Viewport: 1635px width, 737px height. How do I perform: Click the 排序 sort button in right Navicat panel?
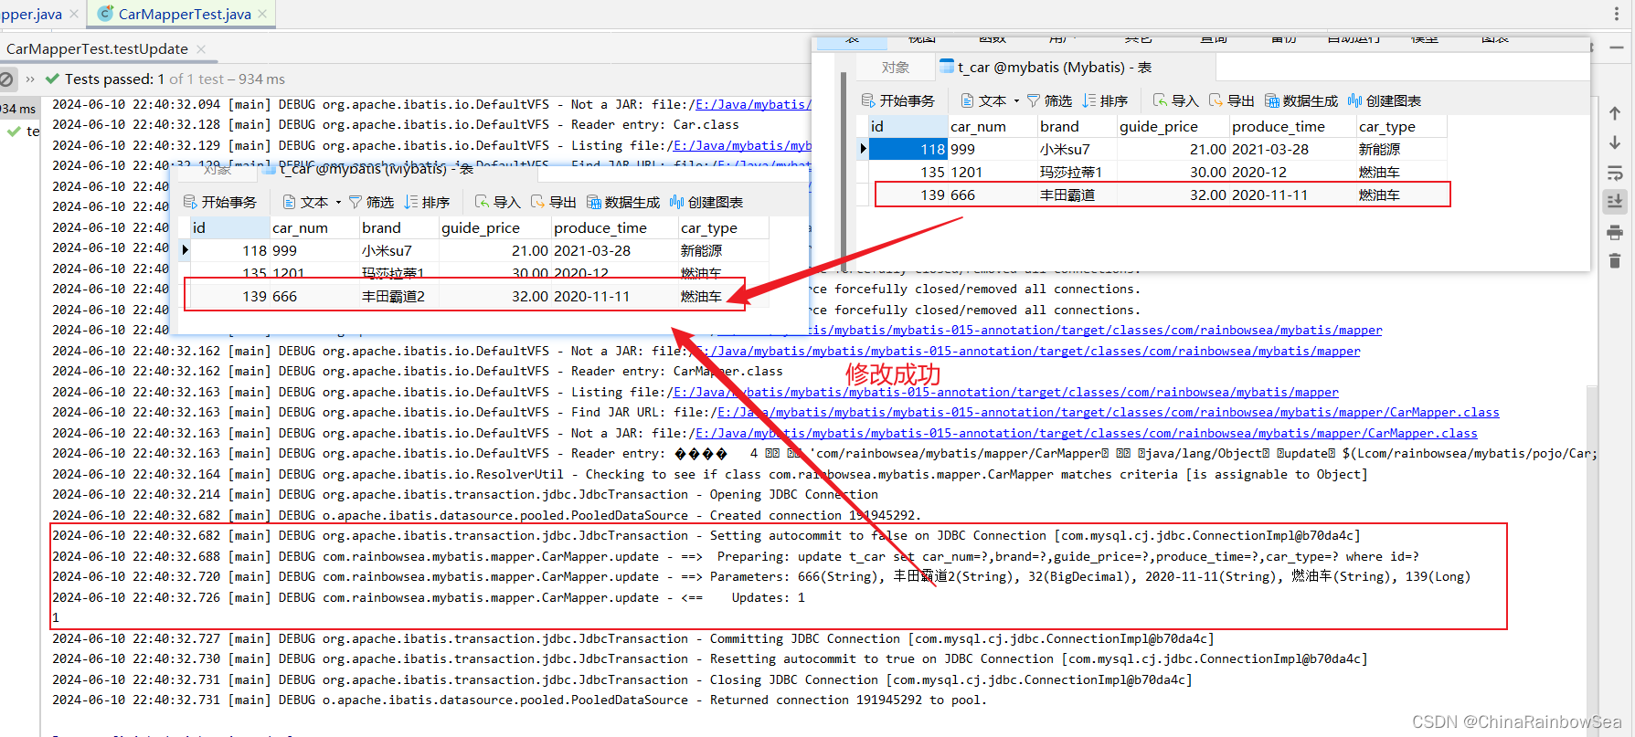click(1105, 100)
